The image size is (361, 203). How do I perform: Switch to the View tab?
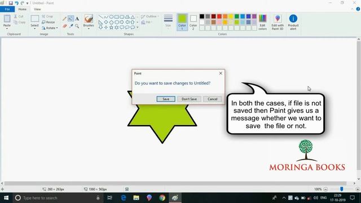pos(37,9)
